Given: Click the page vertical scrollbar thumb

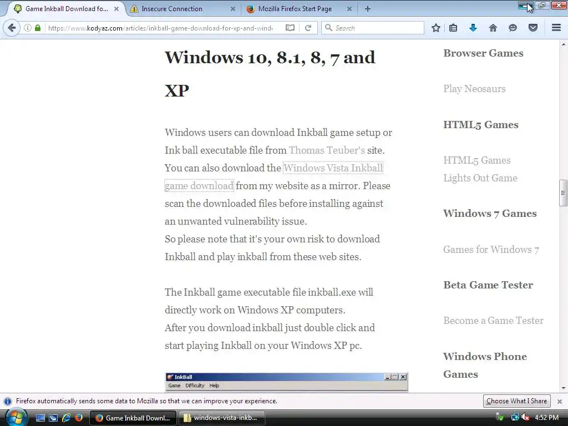Looking at the screenshot, I should [563, 193].
